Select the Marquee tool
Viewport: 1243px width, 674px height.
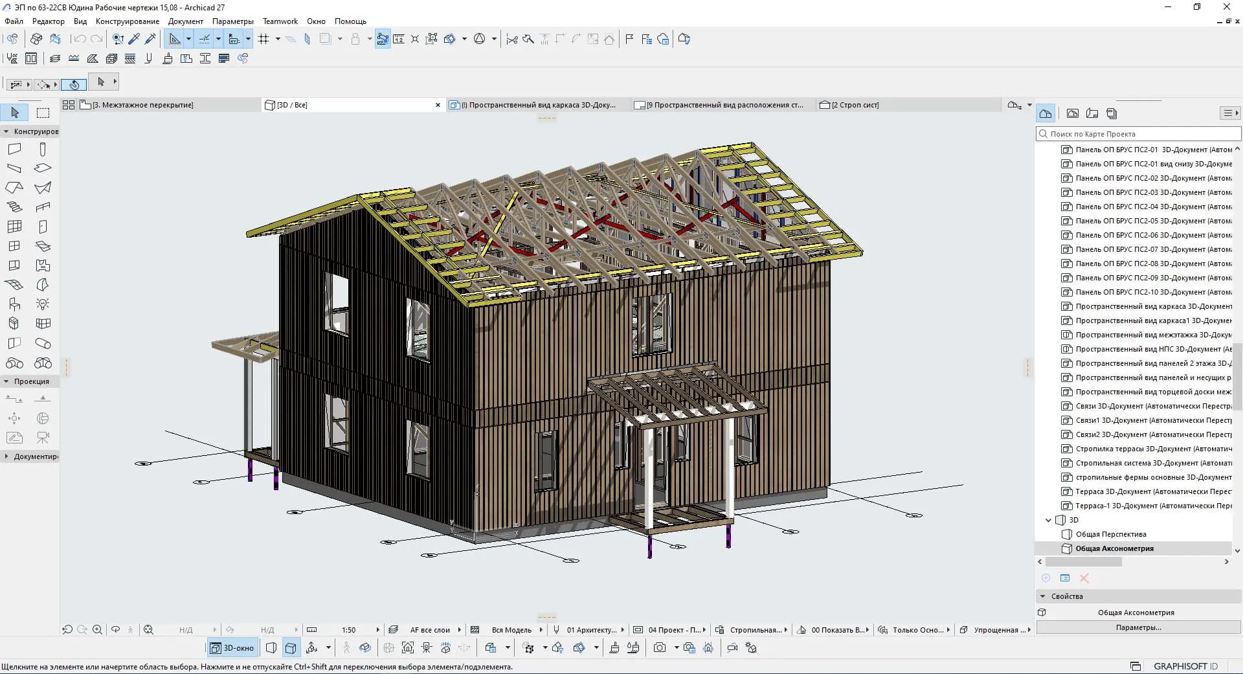(43, 113)
